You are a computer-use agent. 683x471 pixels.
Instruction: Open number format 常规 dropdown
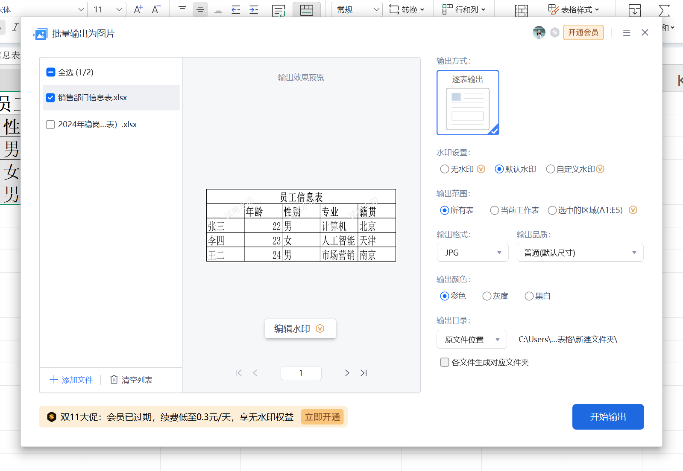[x=356, y=9]
